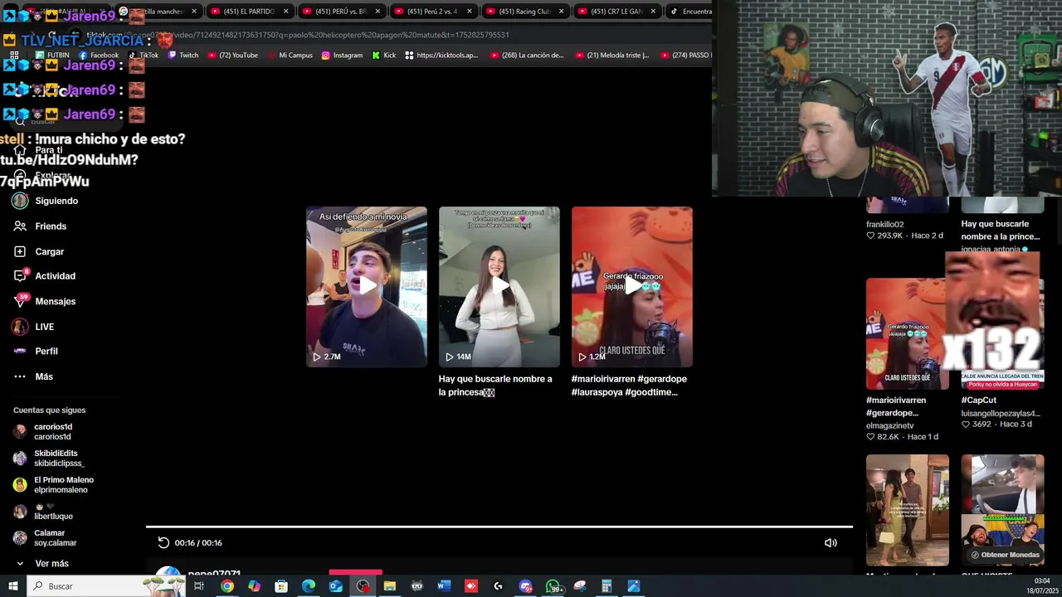Open Microsoft Store from taskbar
This screenshot has width=1062, height=597.
281,586
